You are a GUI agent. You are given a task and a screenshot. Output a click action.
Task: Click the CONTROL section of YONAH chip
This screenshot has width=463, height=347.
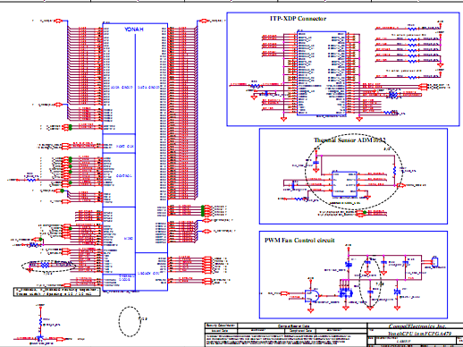(124, 176)
